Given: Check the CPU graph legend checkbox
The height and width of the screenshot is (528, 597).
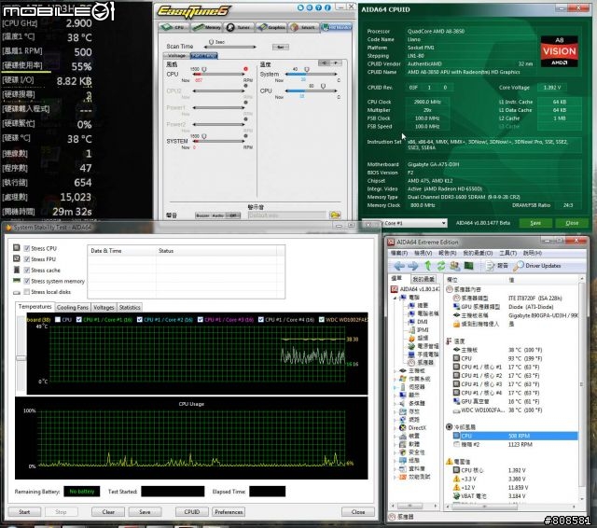Looking at the screenshot, I should pyautogui.click(x=58, y=320).
